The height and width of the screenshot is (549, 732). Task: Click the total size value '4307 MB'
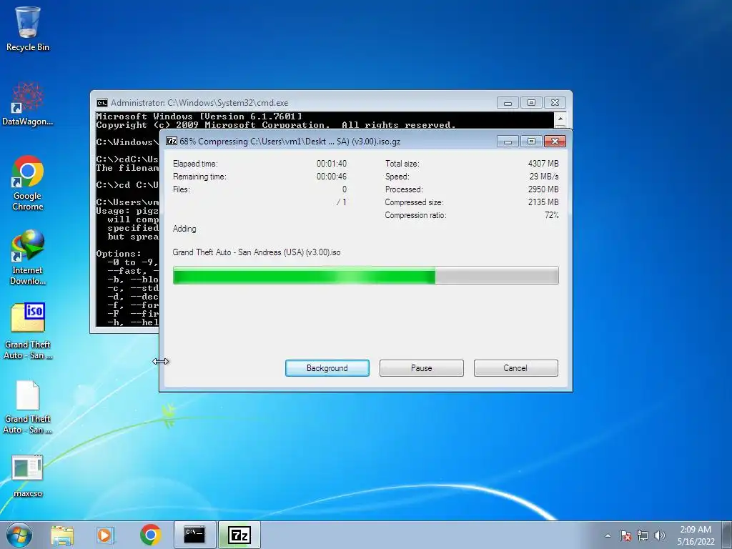pyautogui.click(x=543, y=164)
